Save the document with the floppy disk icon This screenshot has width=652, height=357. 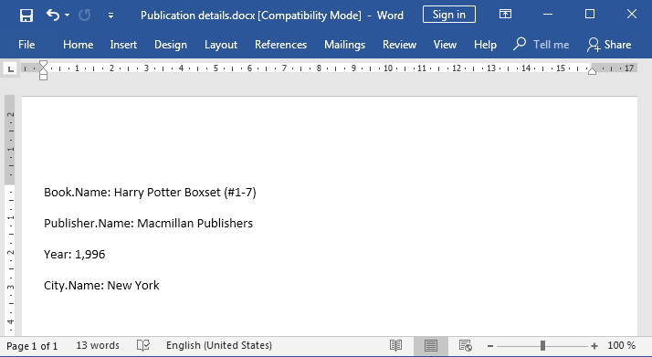coord(26,16)
